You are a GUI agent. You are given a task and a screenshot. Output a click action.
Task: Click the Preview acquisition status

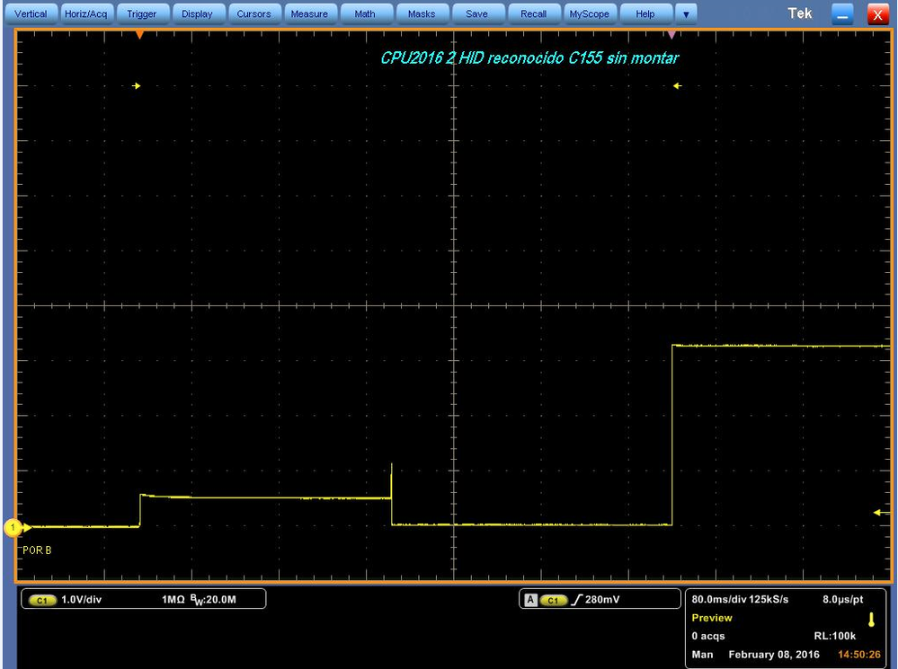pos(712,618)
